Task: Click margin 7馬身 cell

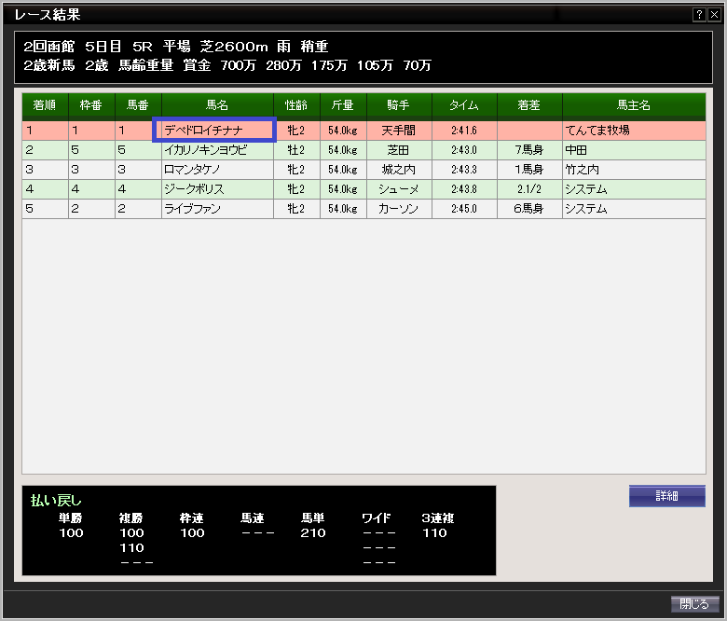Action: tap(529, 150)
